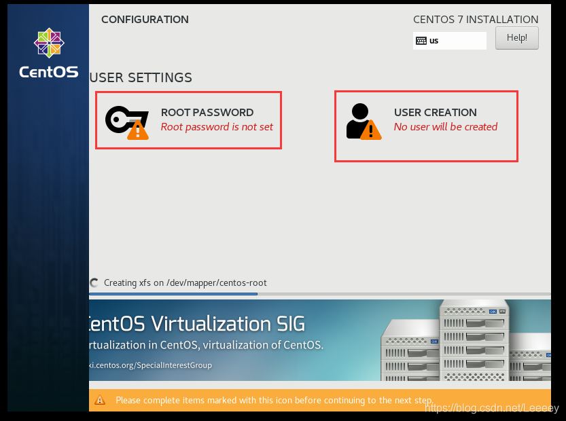Click the 'Please complete items marked' warning message
Viewport: 566px width, 421px height.
(x=275, y=400)
